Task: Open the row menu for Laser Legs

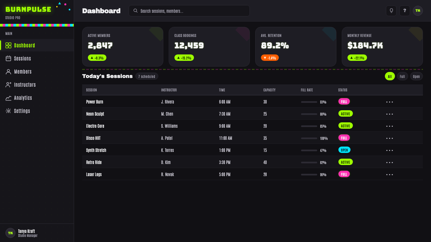Action: [x=390, y=174]
